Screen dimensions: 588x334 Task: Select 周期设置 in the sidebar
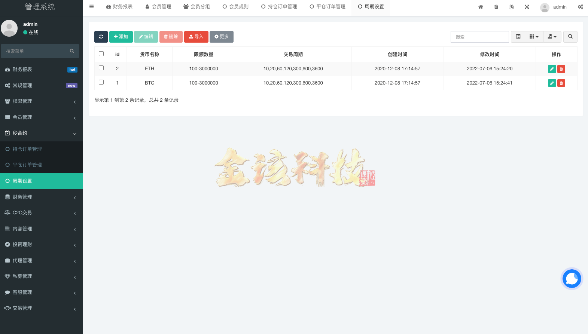[42, 181]
